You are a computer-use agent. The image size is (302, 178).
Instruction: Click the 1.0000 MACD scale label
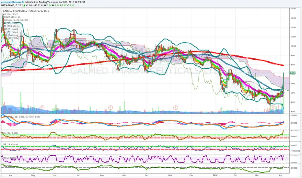click(294, 116)
